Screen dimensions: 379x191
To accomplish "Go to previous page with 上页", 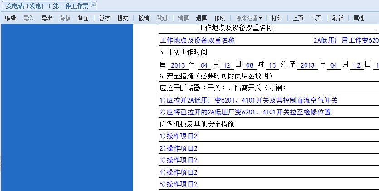I will [x=298, y=18].
